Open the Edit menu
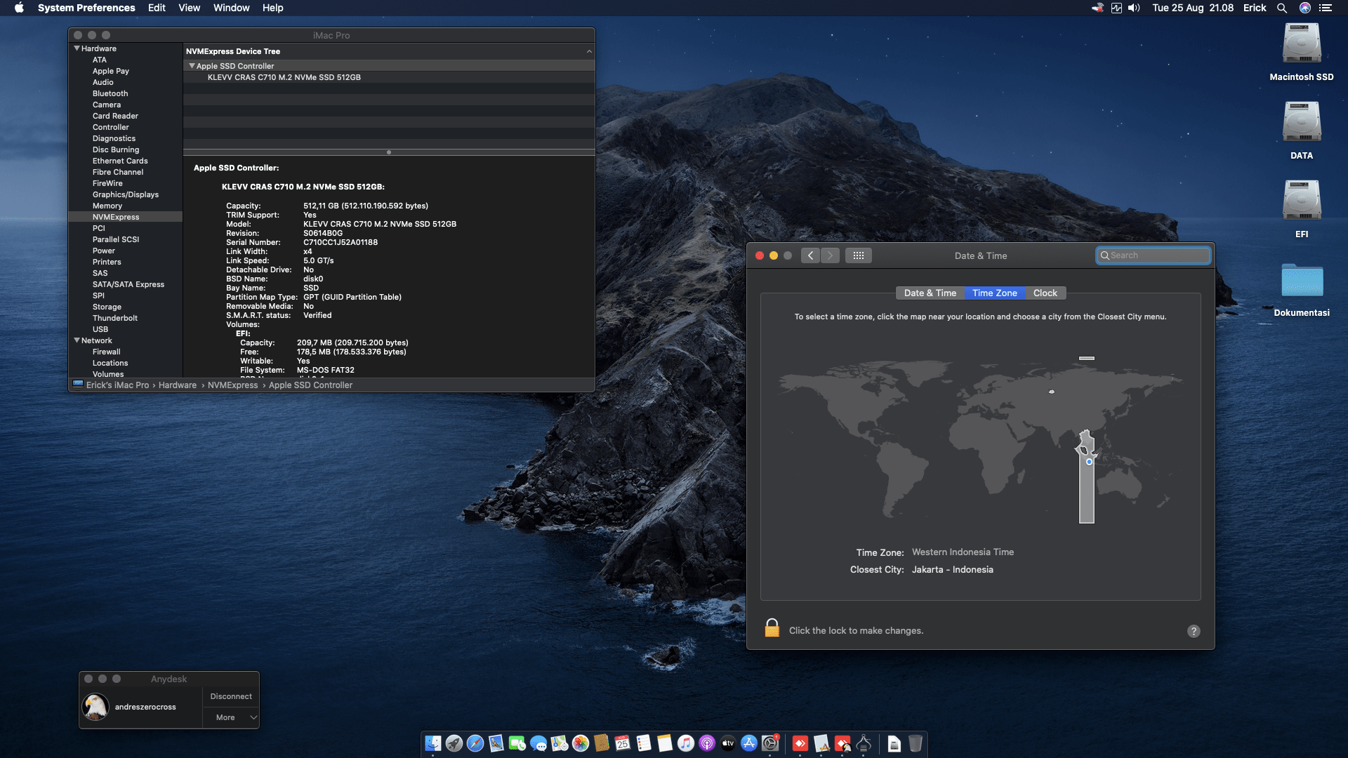The image size is (1348, 758). (157, 8)
